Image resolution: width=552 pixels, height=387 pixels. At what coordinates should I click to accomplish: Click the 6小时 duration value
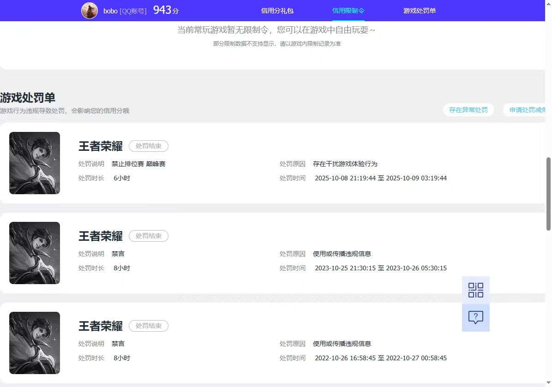[x=122, y=178]
